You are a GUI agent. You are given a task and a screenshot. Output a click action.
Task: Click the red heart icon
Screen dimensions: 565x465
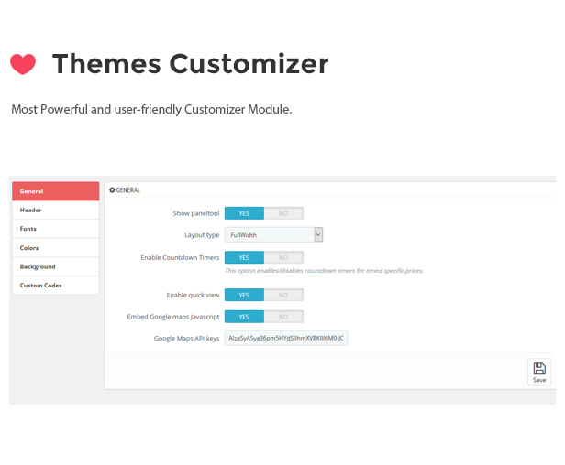pos(23,64)
